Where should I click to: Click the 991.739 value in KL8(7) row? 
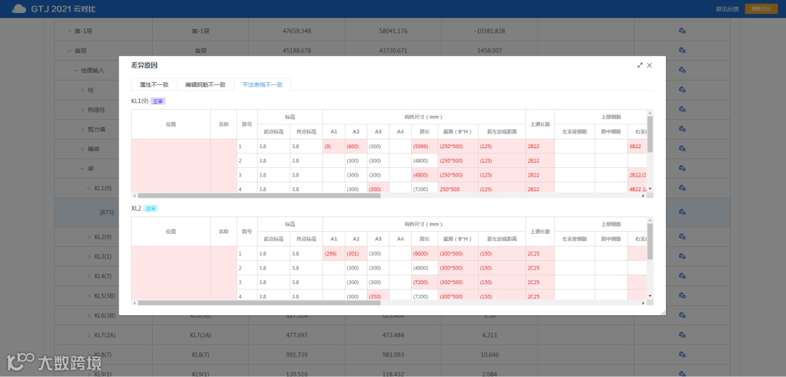[x=297, y=354]
